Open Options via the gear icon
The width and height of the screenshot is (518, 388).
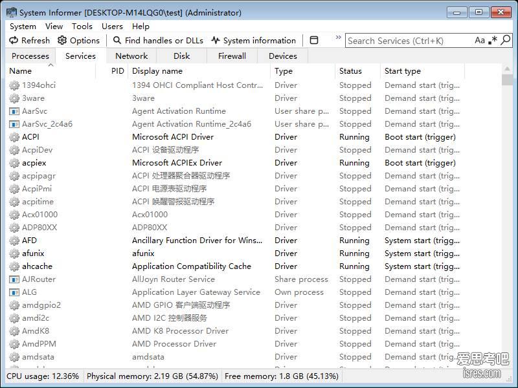(x=62, y=40)
